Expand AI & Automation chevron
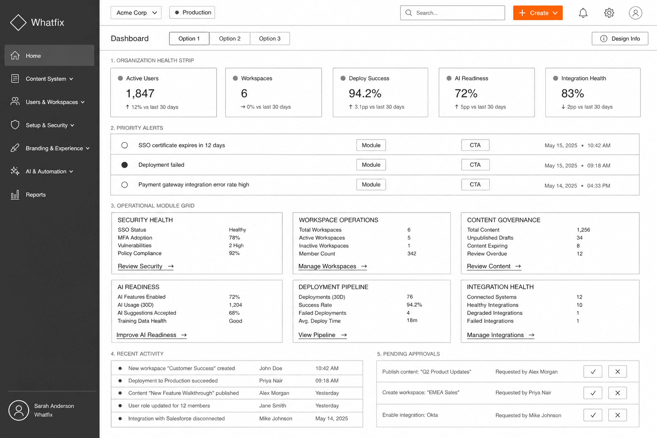 point(71,172)
